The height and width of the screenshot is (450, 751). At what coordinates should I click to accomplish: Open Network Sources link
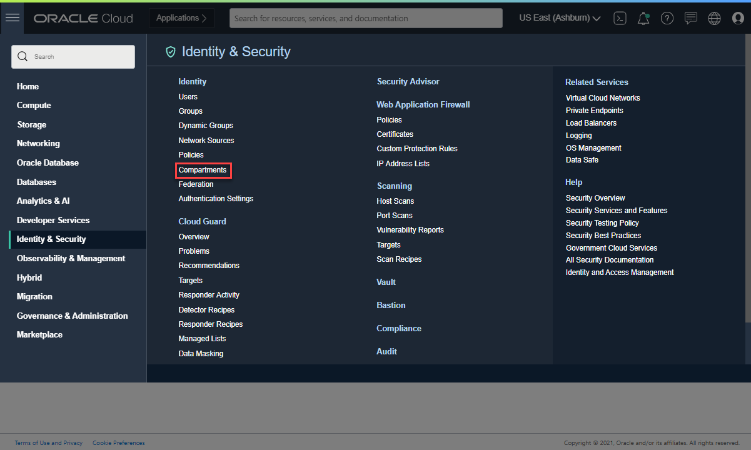[206, 141]
